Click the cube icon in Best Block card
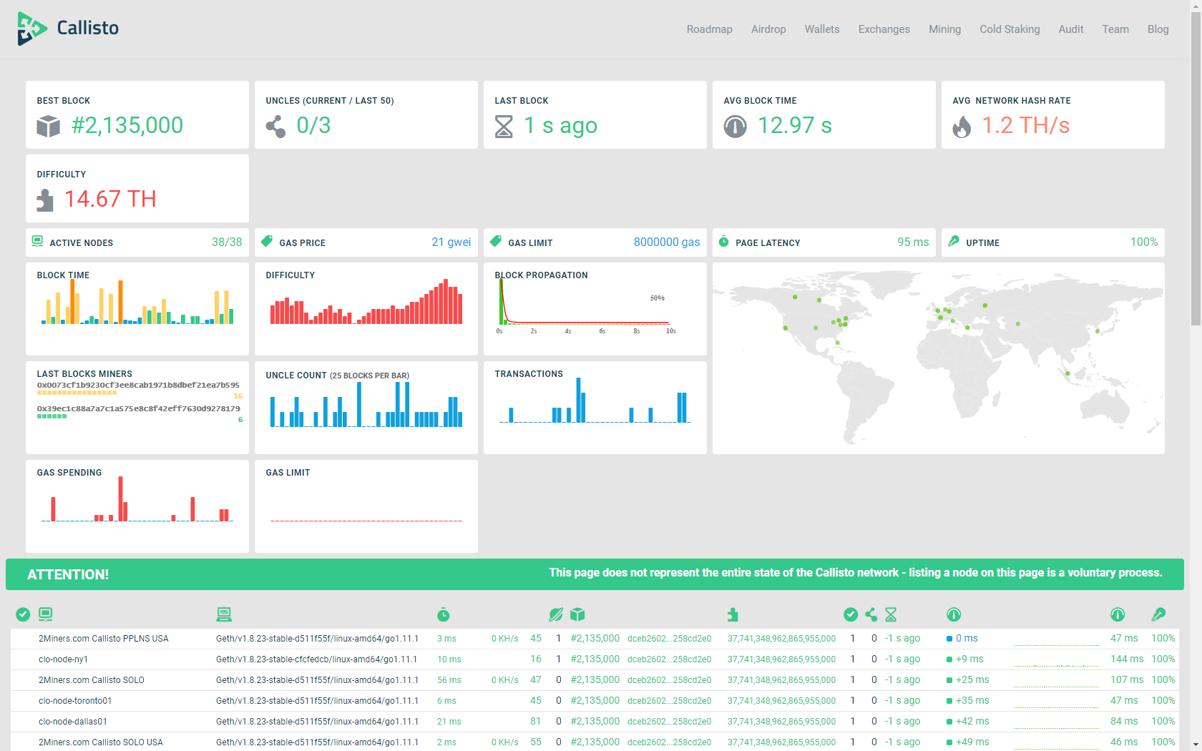 pos(48,127)
